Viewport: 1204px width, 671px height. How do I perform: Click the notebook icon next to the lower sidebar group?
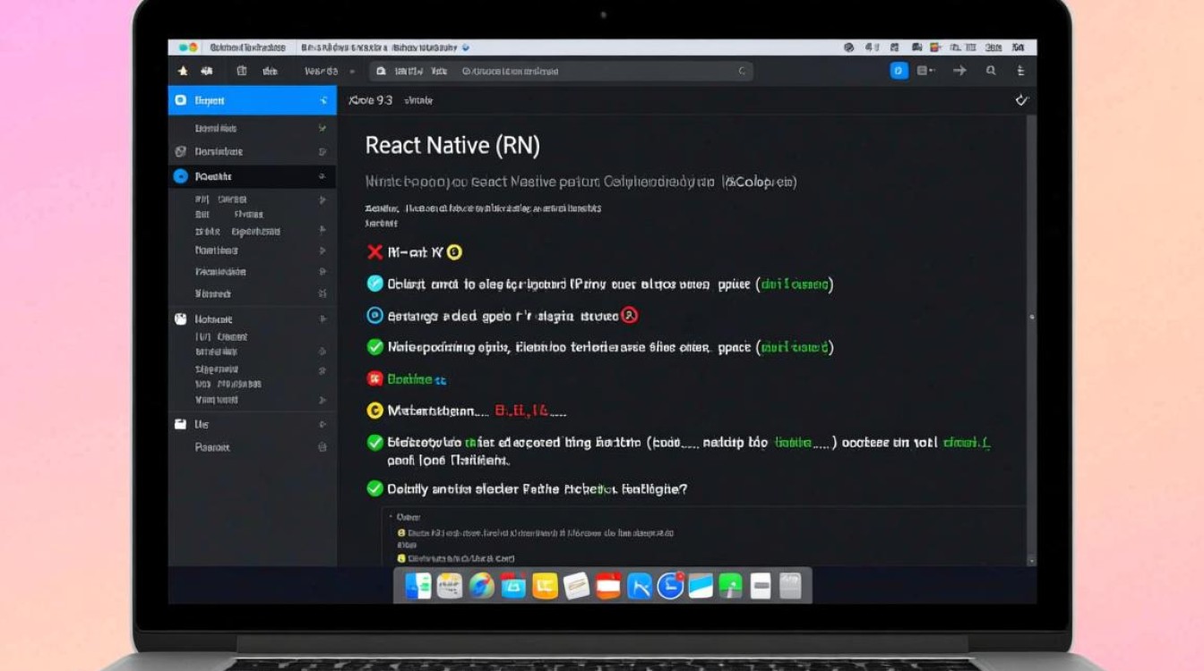pyautogui.click(x=183, y=319)
